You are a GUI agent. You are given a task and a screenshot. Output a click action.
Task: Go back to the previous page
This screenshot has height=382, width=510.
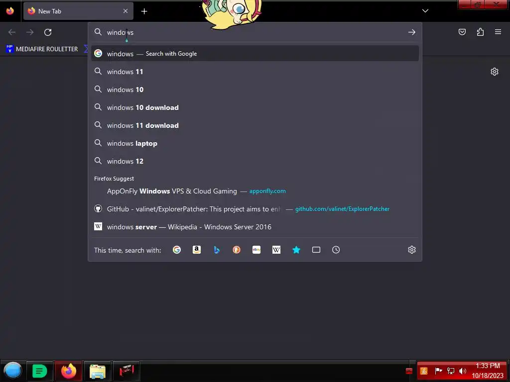click(x=12, y=32)
